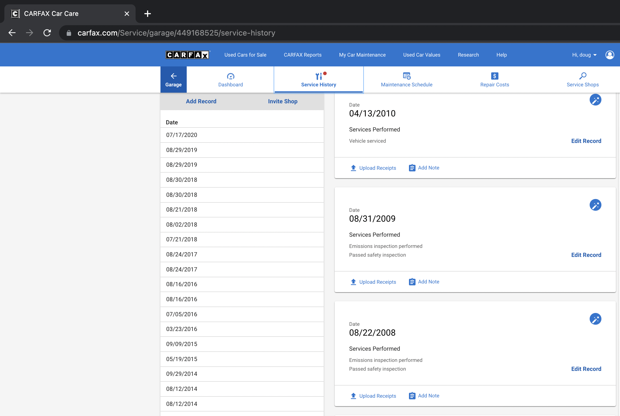Viewport: 620px width, 416px height.
Task: Select the 03/23/2016 date row
Action: click(x=242, y=329)
